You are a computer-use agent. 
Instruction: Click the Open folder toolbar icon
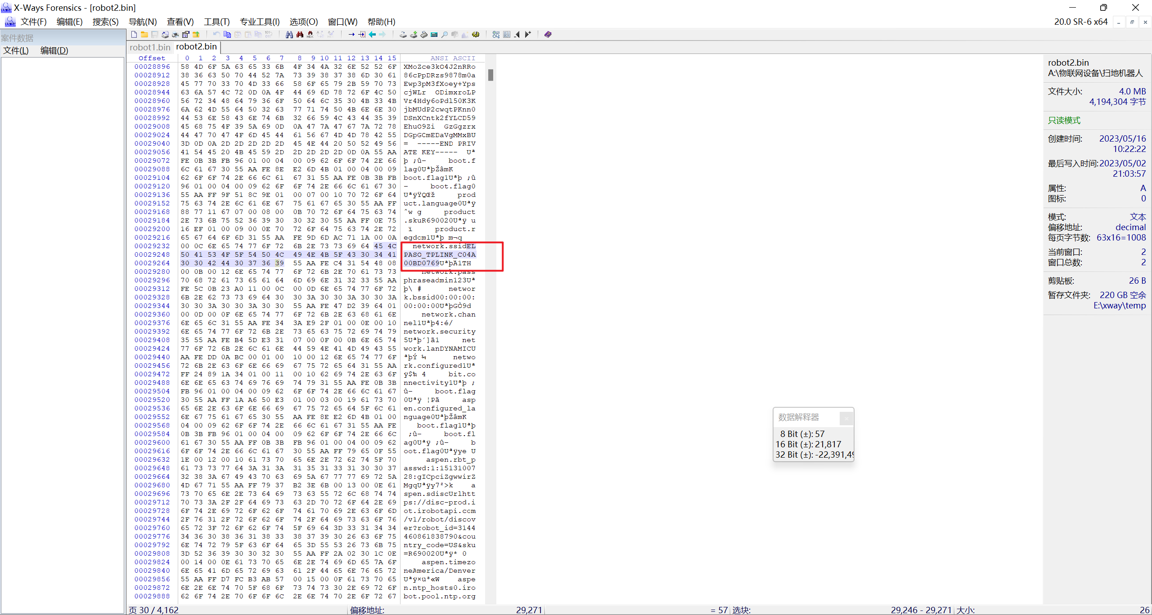[x=144, y=35]
